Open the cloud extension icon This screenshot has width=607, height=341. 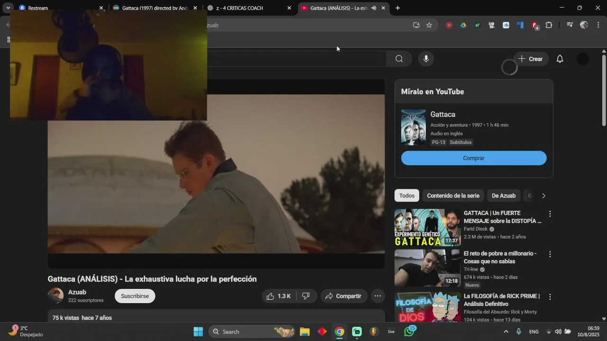coord(506,25)
